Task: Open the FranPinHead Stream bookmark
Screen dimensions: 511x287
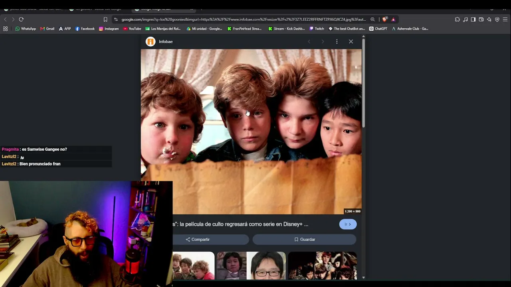Action: click(x=244, y=29)
